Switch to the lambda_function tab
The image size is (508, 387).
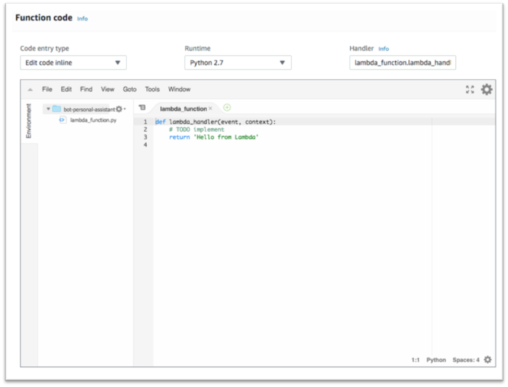[x=183, y=109]
